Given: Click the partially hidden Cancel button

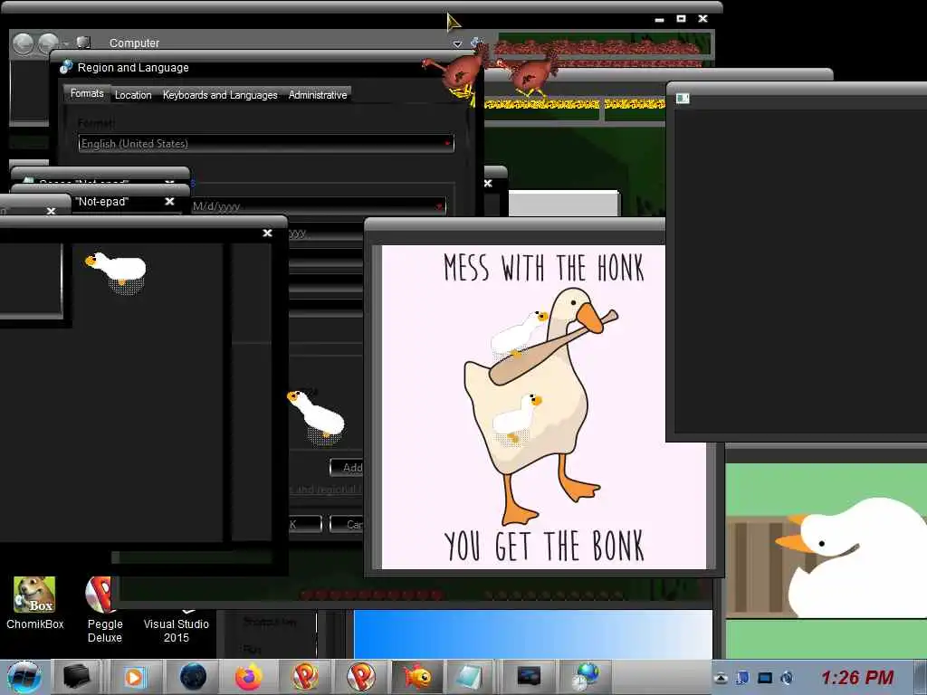Looking at the screenshot, I should [347, 524].
